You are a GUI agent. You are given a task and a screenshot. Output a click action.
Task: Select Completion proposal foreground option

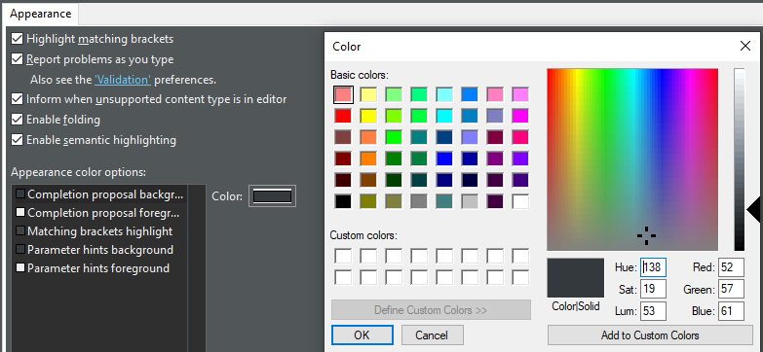click(99, 213)
